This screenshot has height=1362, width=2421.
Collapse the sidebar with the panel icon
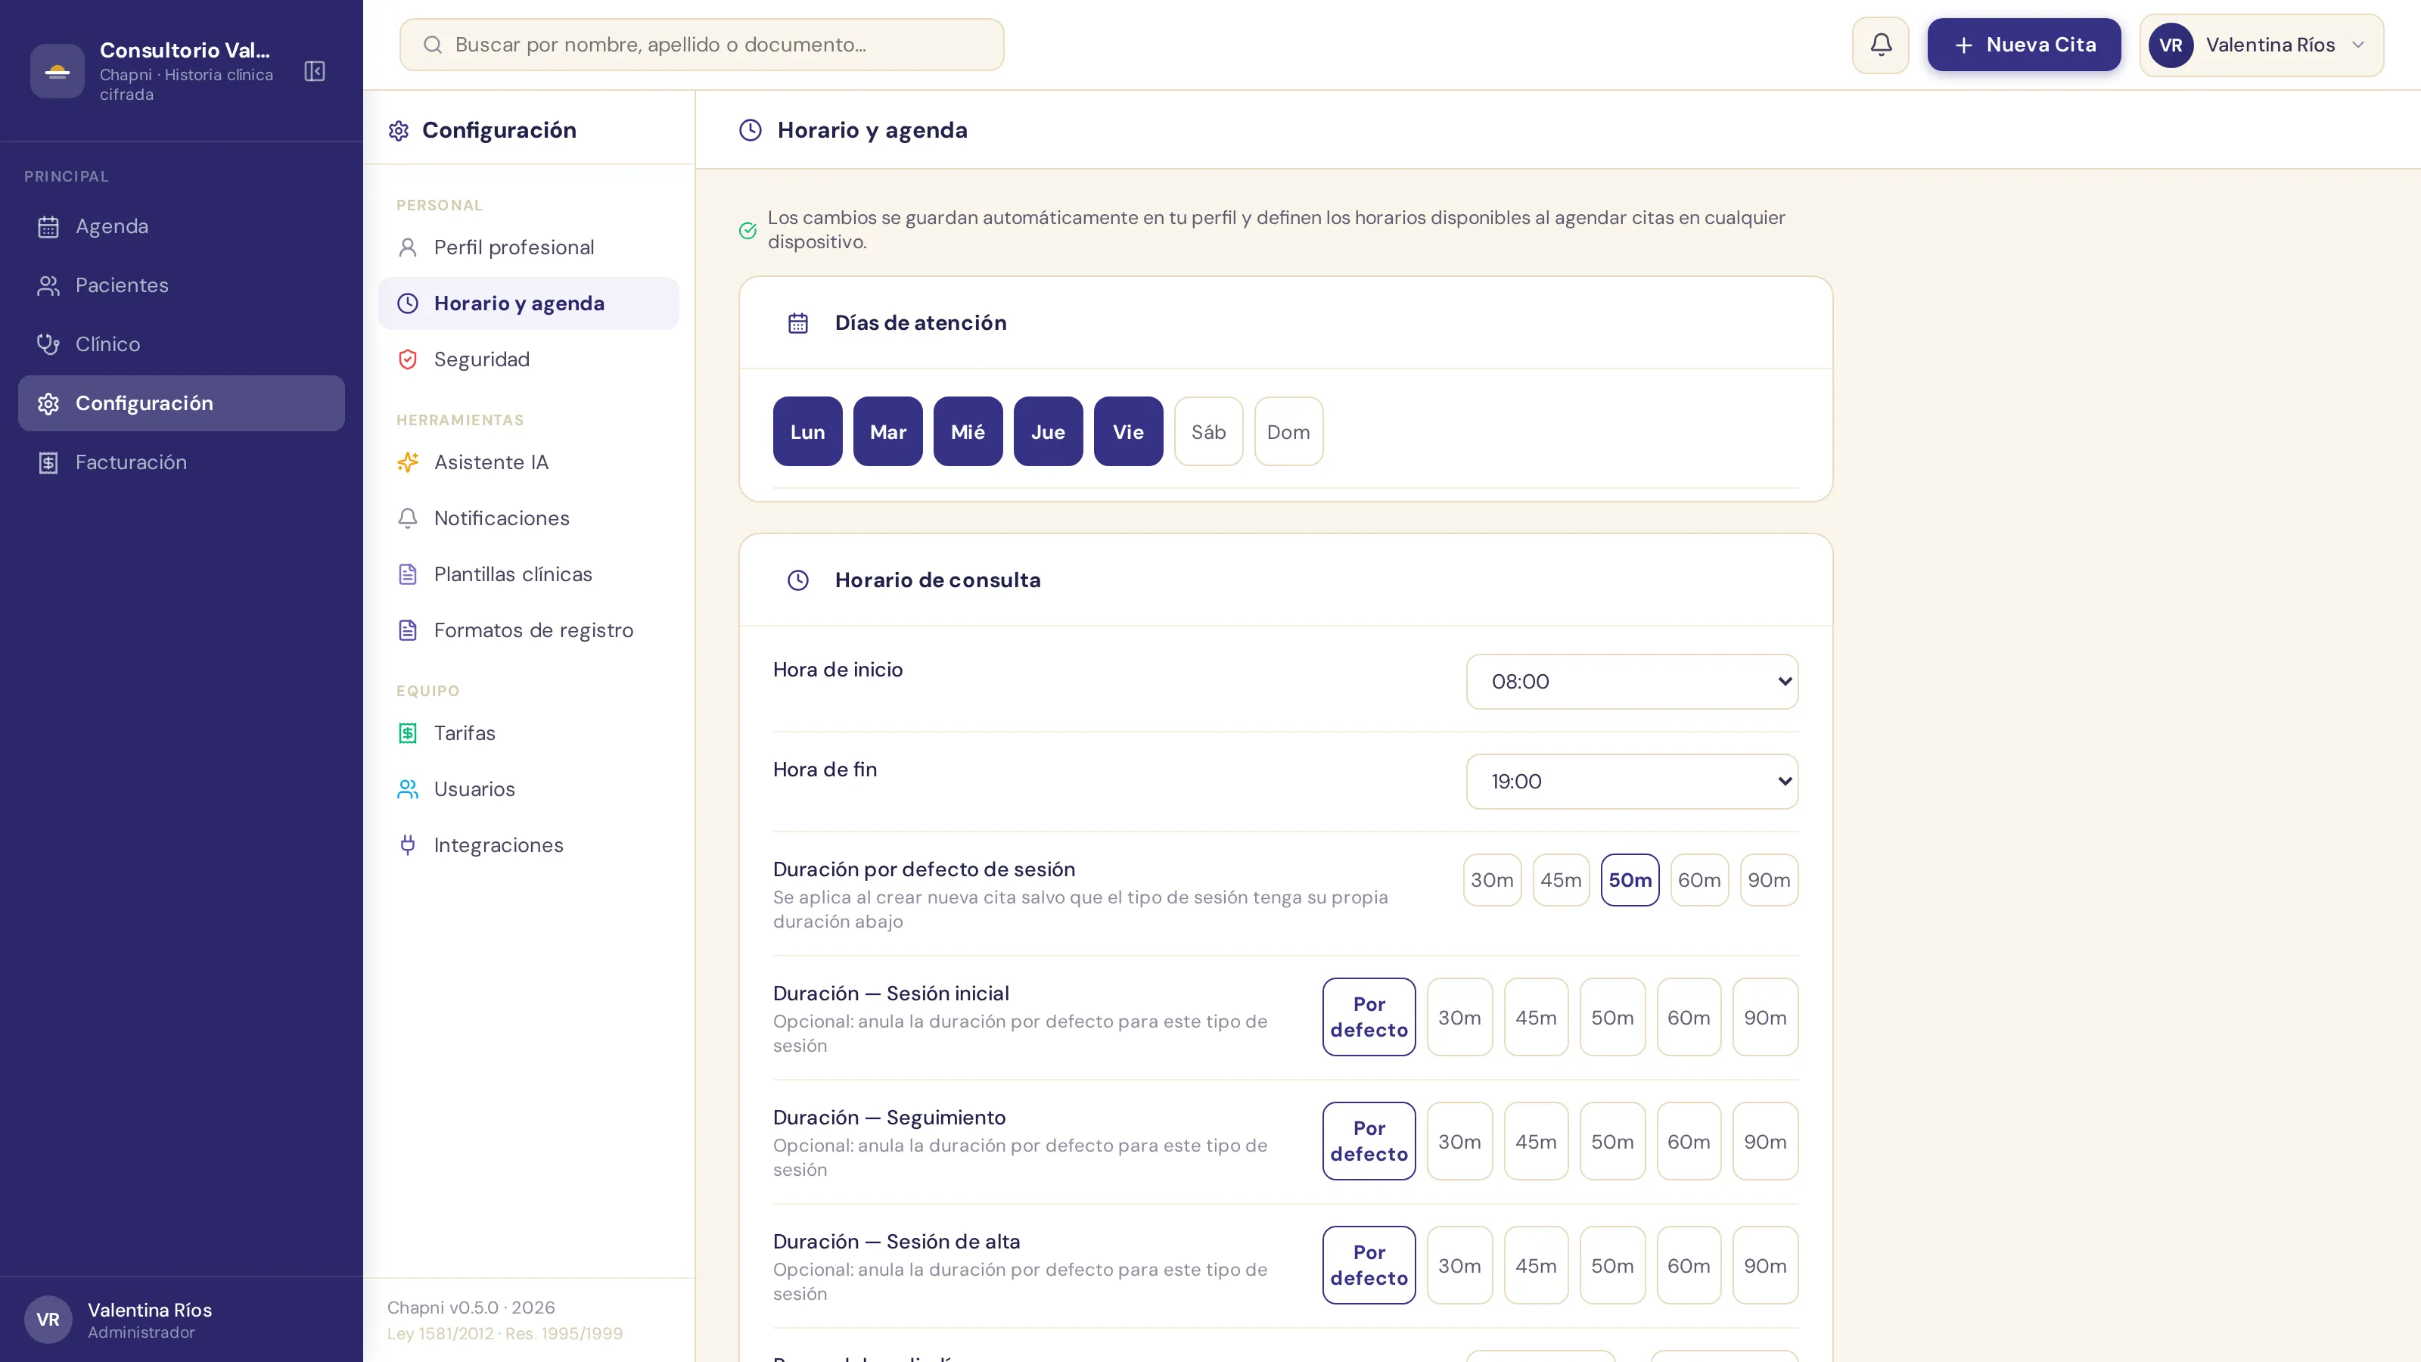315,71
